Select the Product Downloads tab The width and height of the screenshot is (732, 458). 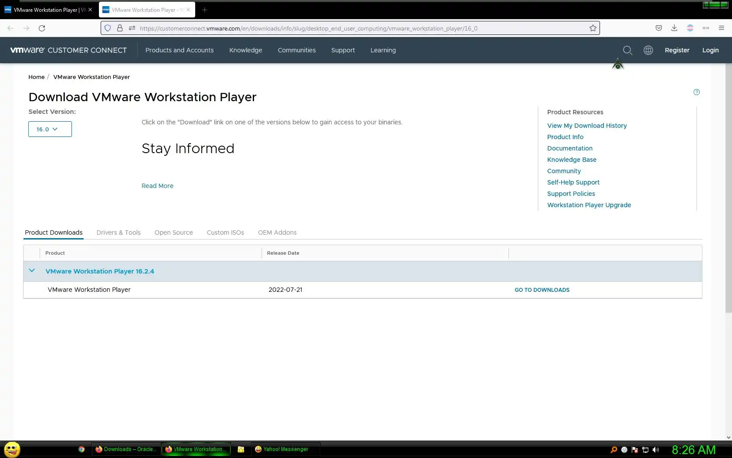[54, 232]
